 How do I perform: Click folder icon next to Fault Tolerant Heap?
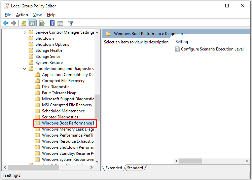[37, 93]
